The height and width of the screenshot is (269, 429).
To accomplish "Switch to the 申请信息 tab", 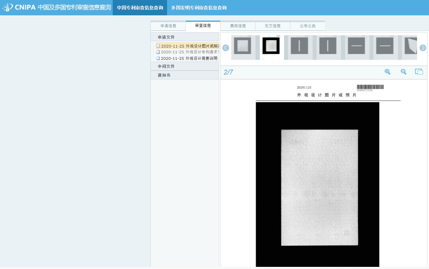I will click(x=168, y=26).
